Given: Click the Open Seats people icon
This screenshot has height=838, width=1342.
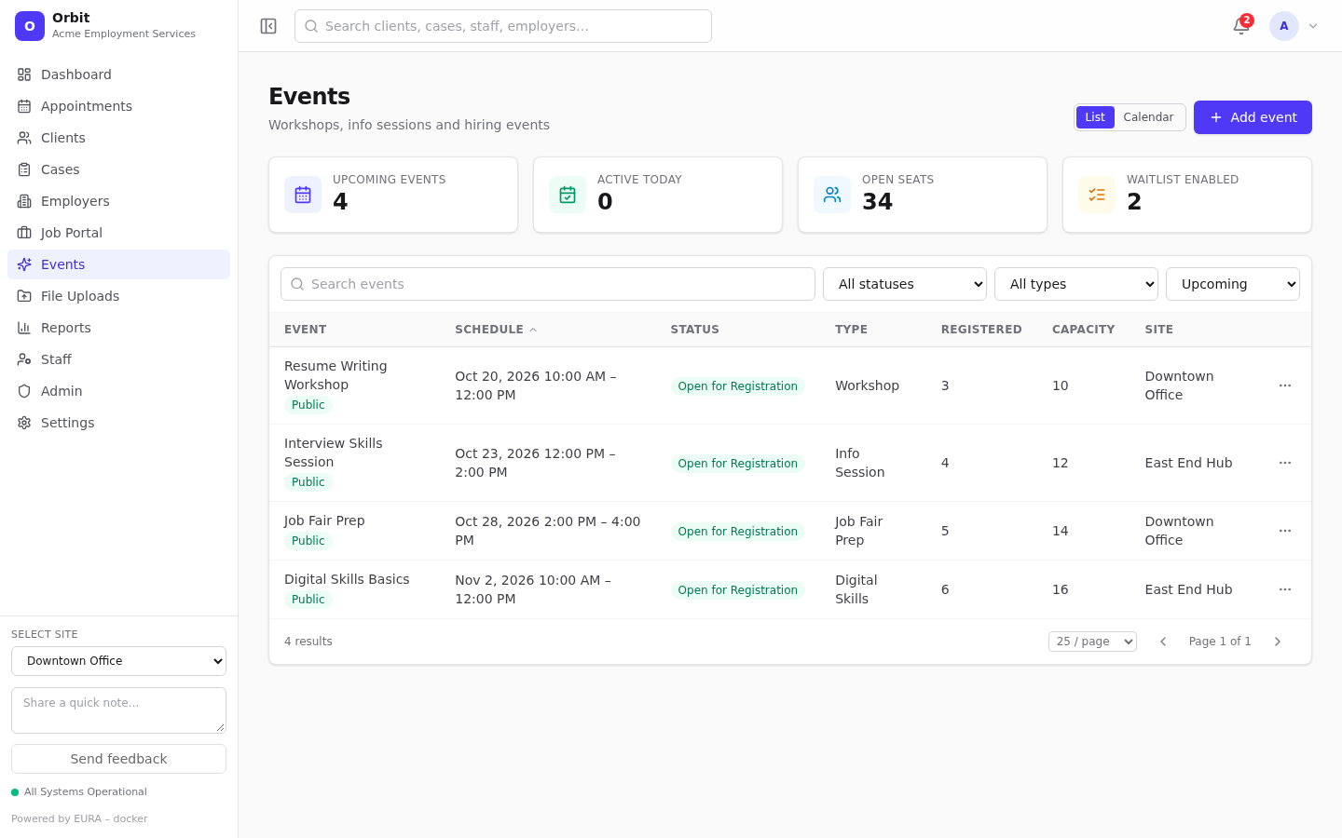Looking at the screenshot, I should 832,195.
